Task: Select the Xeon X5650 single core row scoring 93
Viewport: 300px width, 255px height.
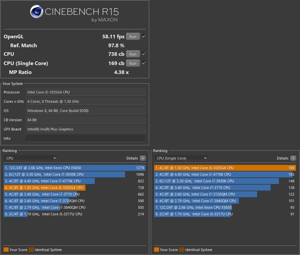Action: [x=225, y=207]
